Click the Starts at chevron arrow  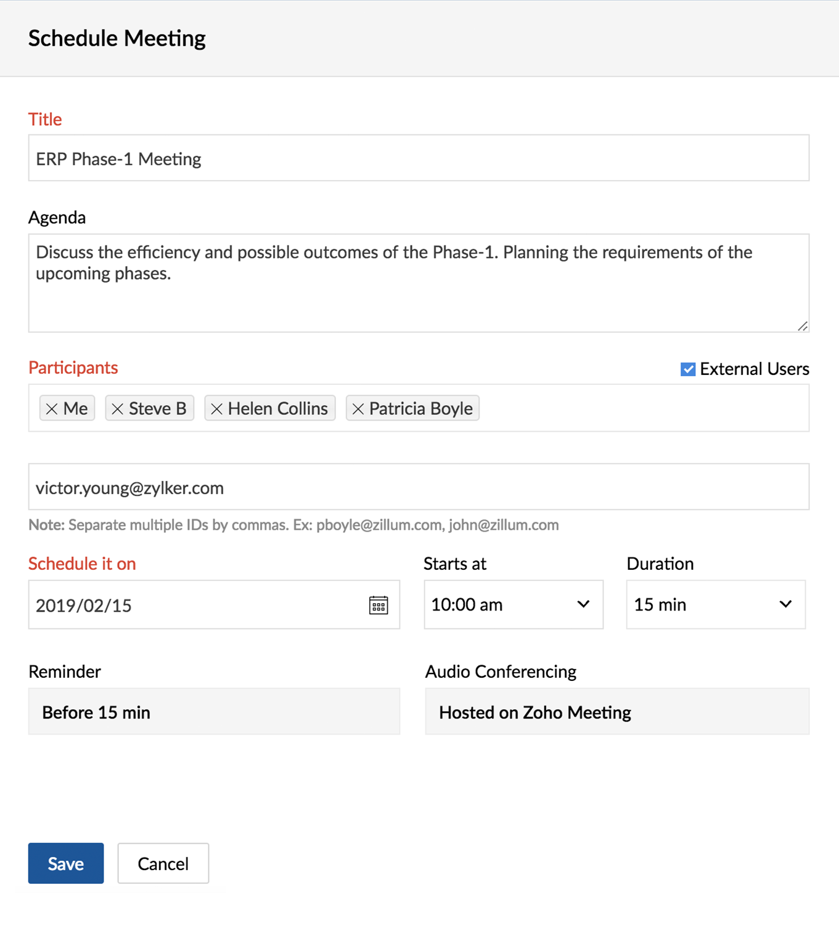pos(583,604)
